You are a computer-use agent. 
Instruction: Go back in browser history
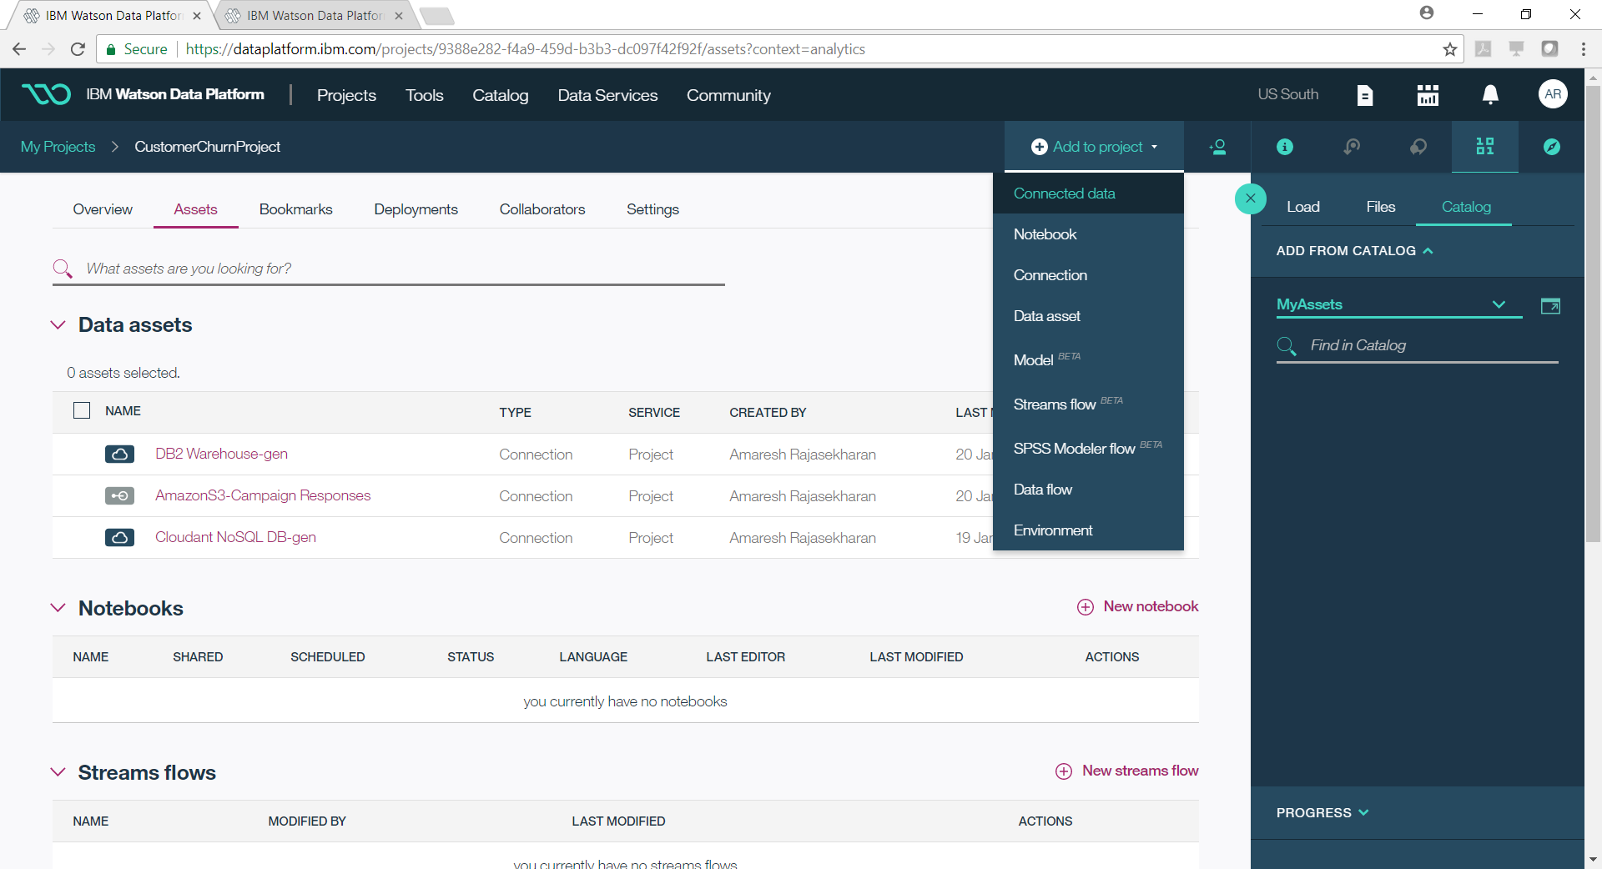pyautogui.click(x=19, y=49)
